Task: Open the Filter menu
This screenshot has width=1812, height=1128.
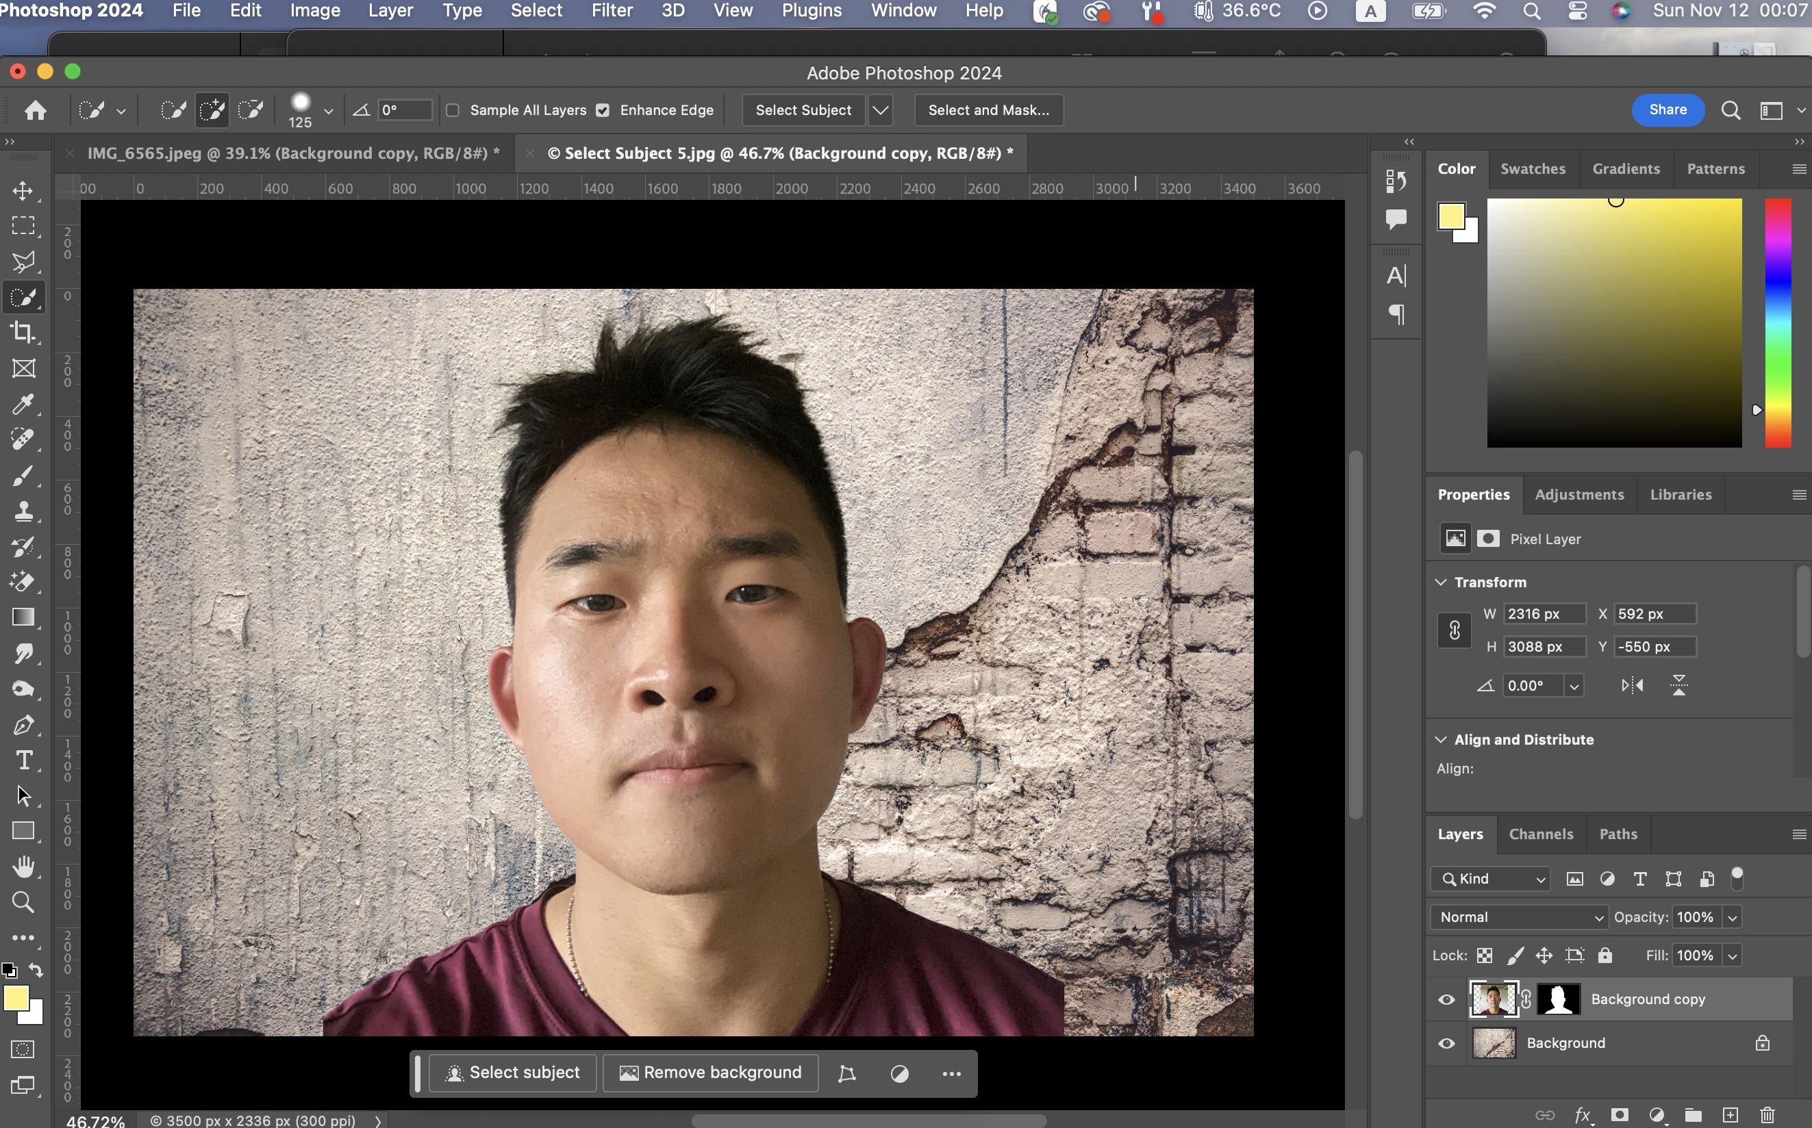Action: pos(612,10)
